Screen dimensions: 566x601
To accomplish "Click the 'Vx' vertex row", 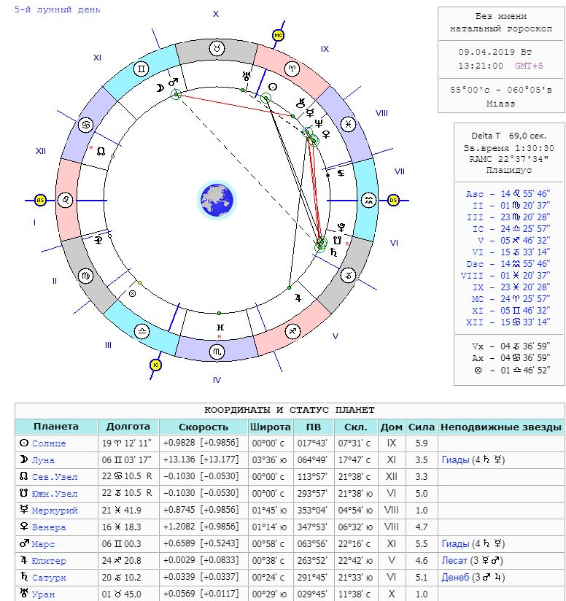I will point(511,346).
